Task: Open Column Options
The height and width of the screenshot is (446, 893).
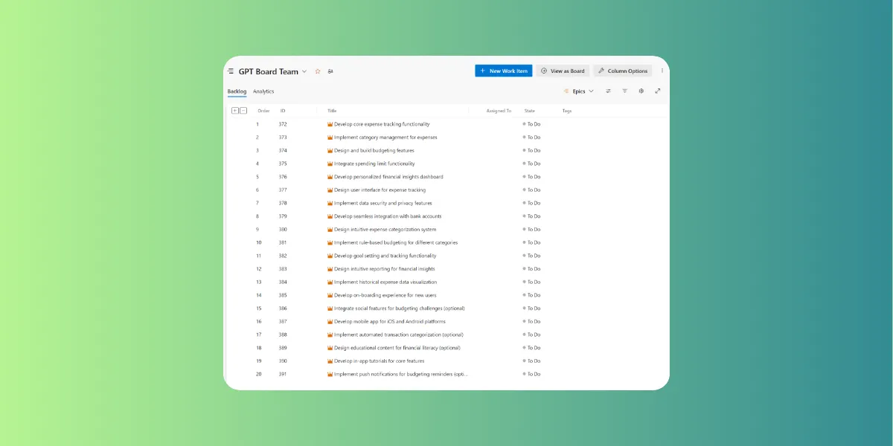Action: coord(623,71)
